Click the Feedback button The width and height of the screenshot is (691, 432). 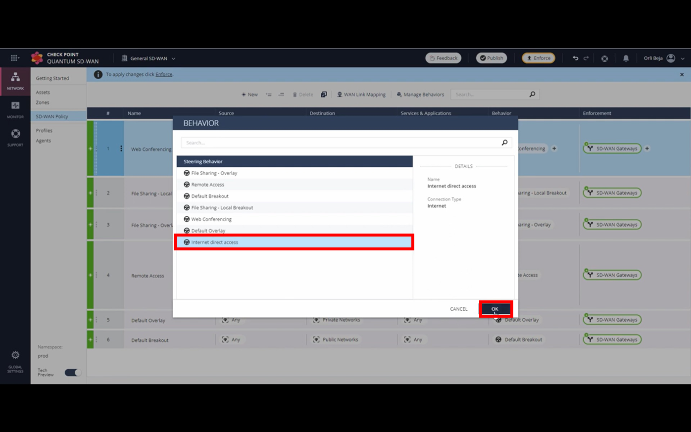point(443,58)
